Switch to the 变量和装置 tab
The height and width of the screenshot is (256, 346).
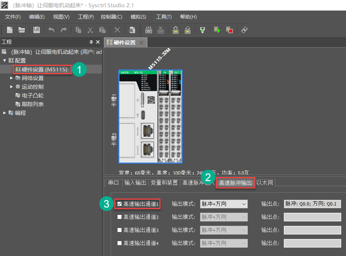click(164, 183)
